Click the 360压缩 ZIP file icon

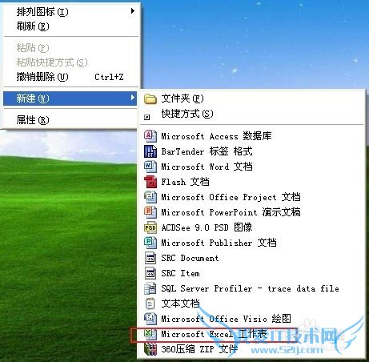[x=150, y=349]
